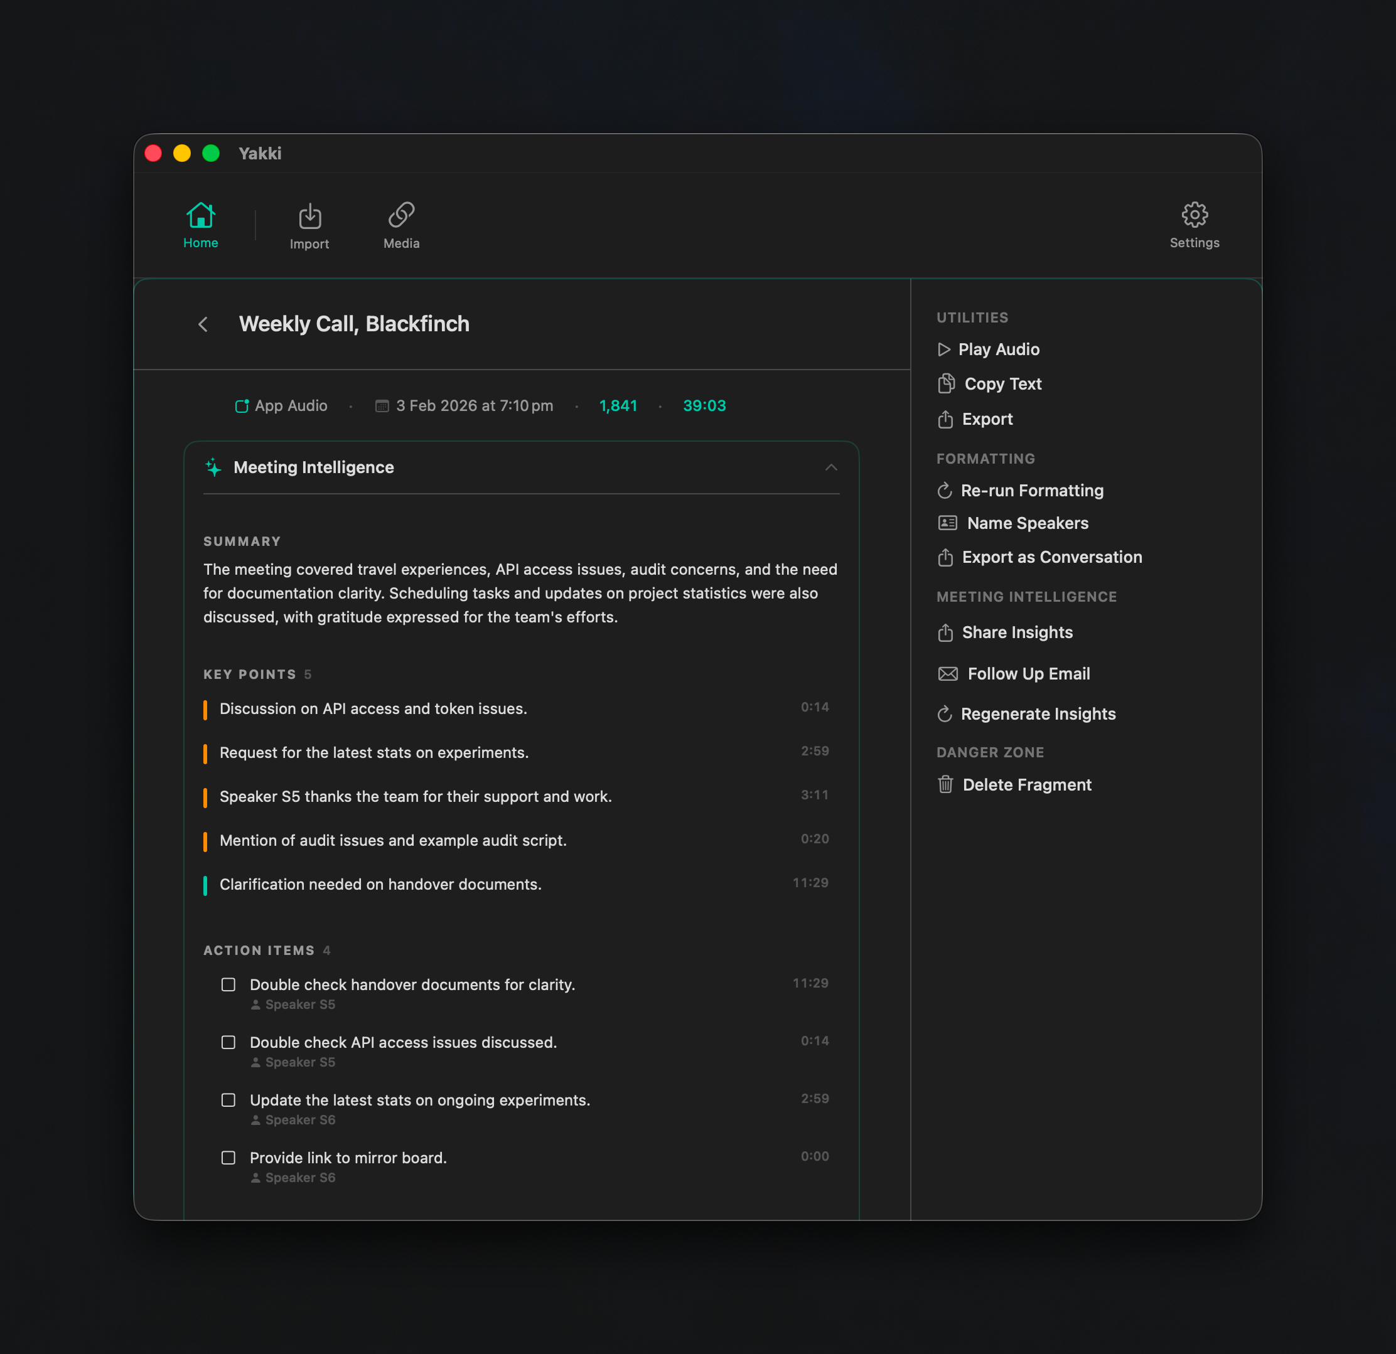Click the Delete Fragment trash icon
1396x1354 pixels.
tap(946, 784)
